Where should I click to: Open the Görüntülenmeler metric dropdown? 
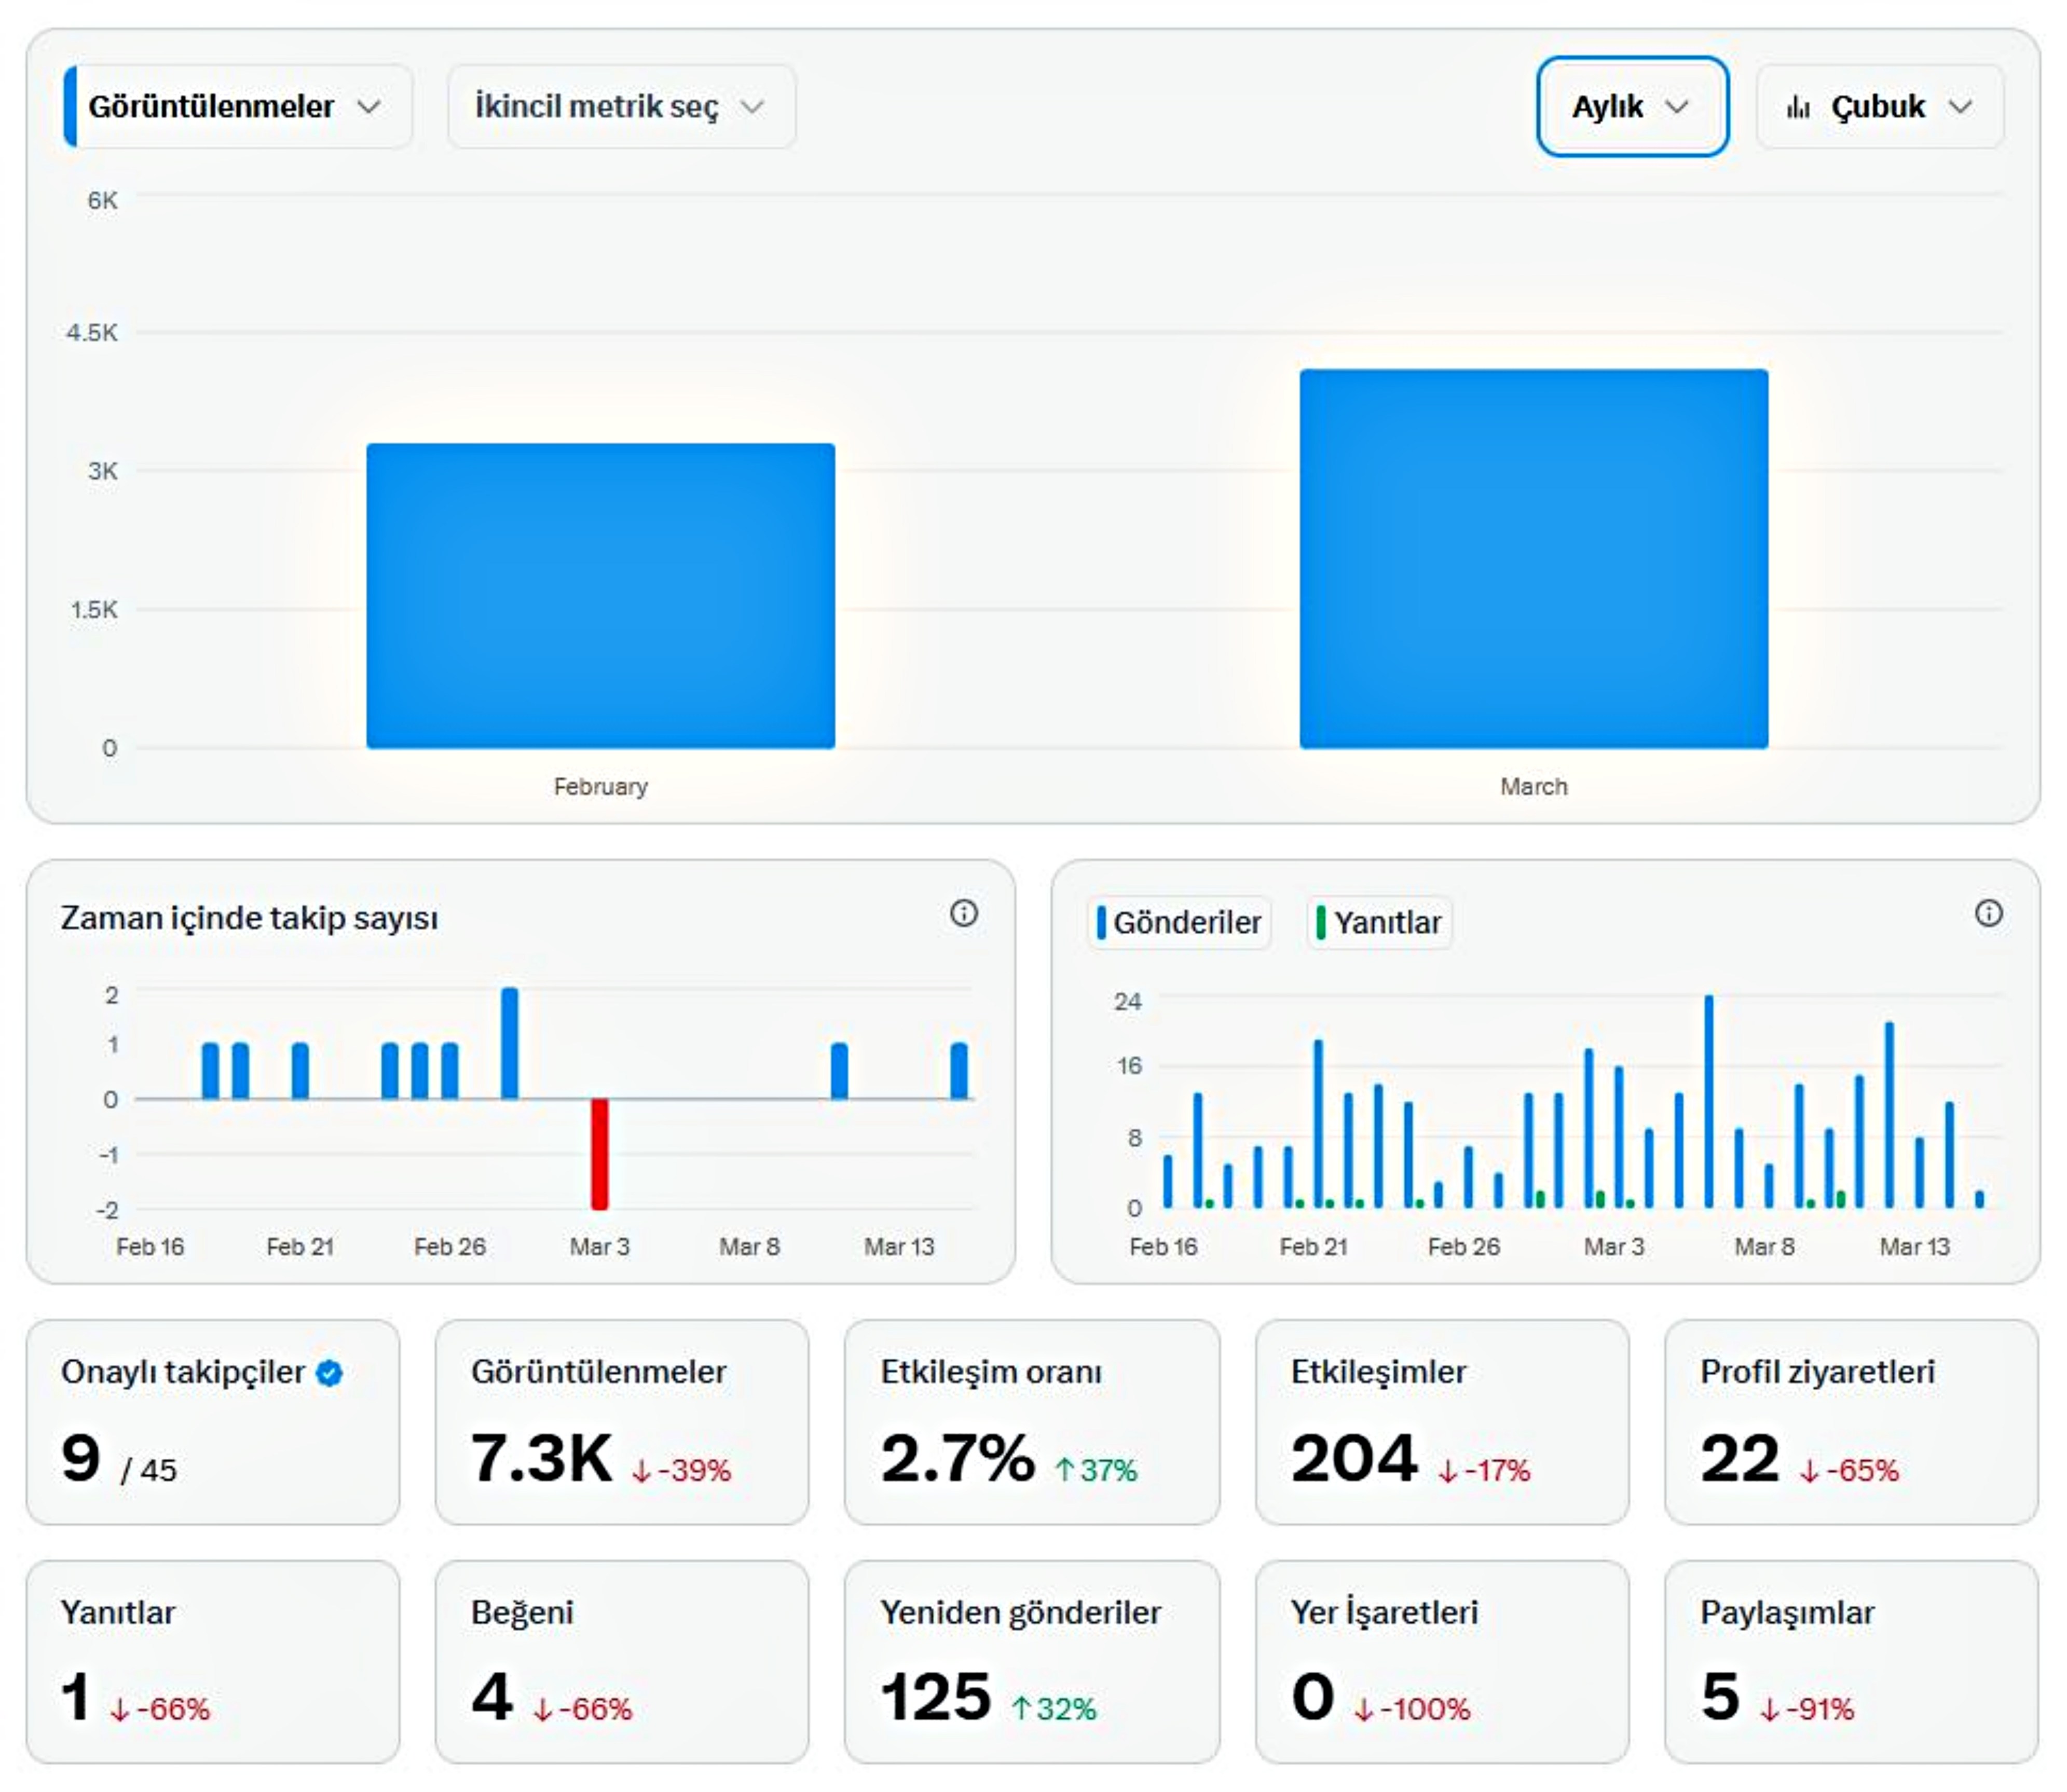238,107
